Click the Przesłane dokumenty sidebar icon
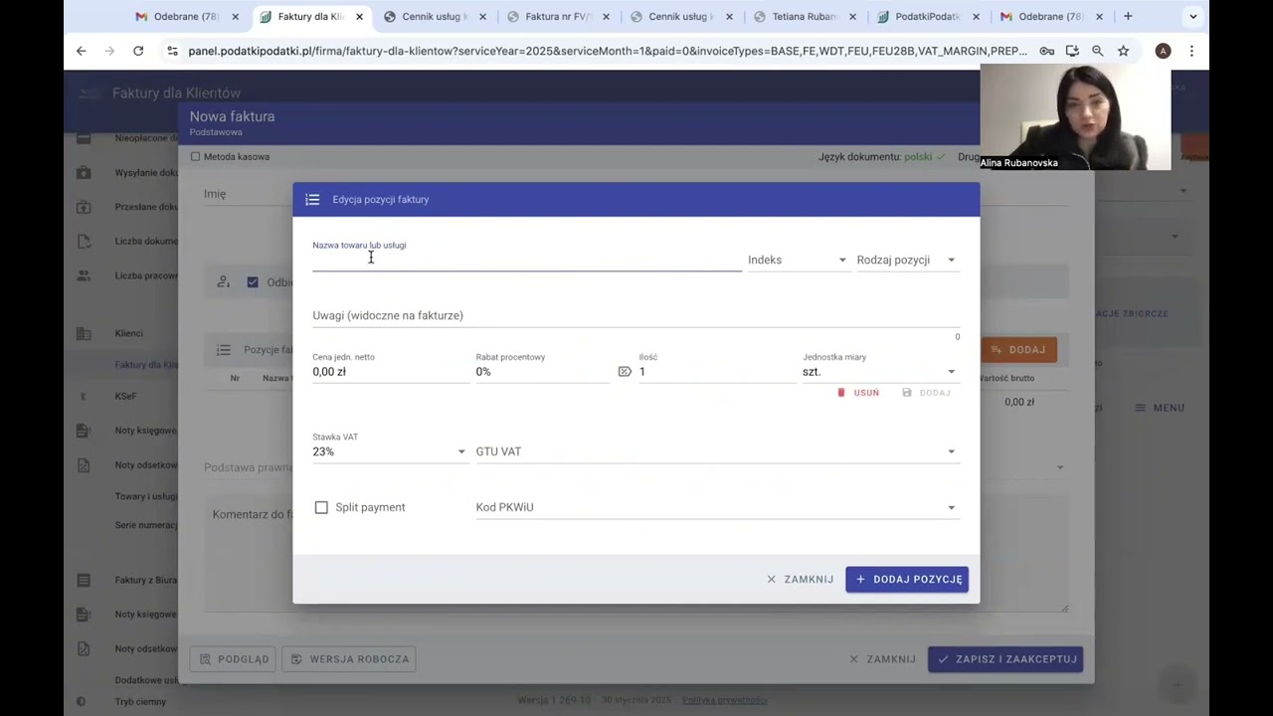Screen dimensions: 1273x716 tap(84, 207)
